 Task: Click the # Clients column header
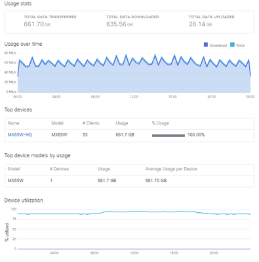pyautogui.click(x=91, y=123)
